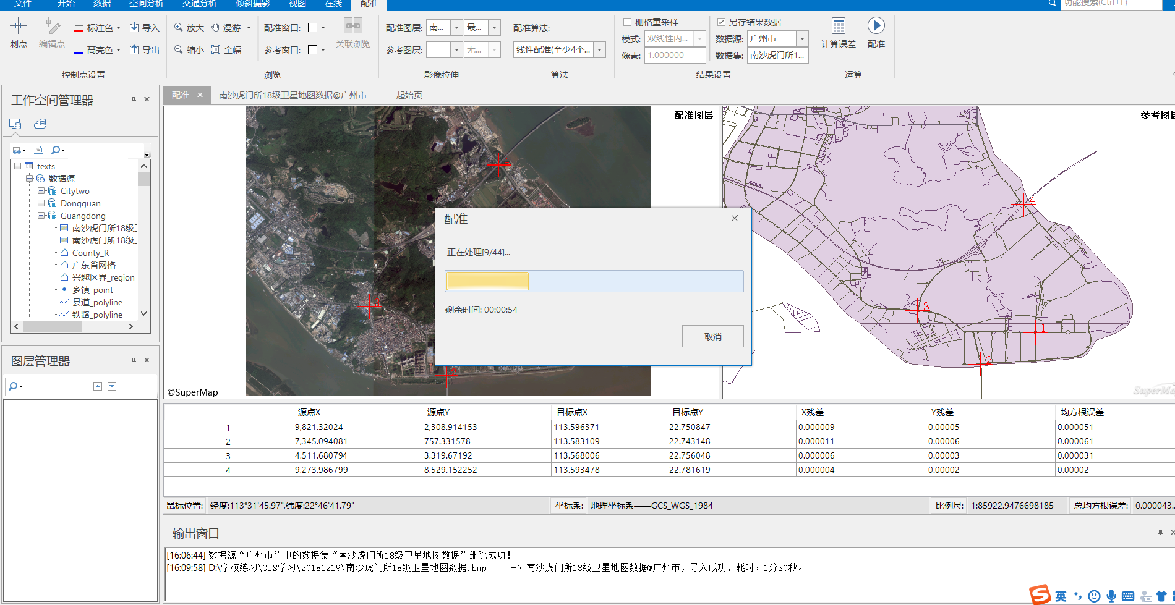Viewport: 1175px width, 605px height.
Task: Toggle the 配准窗口 window checkbox
Action: pos(312,27)
